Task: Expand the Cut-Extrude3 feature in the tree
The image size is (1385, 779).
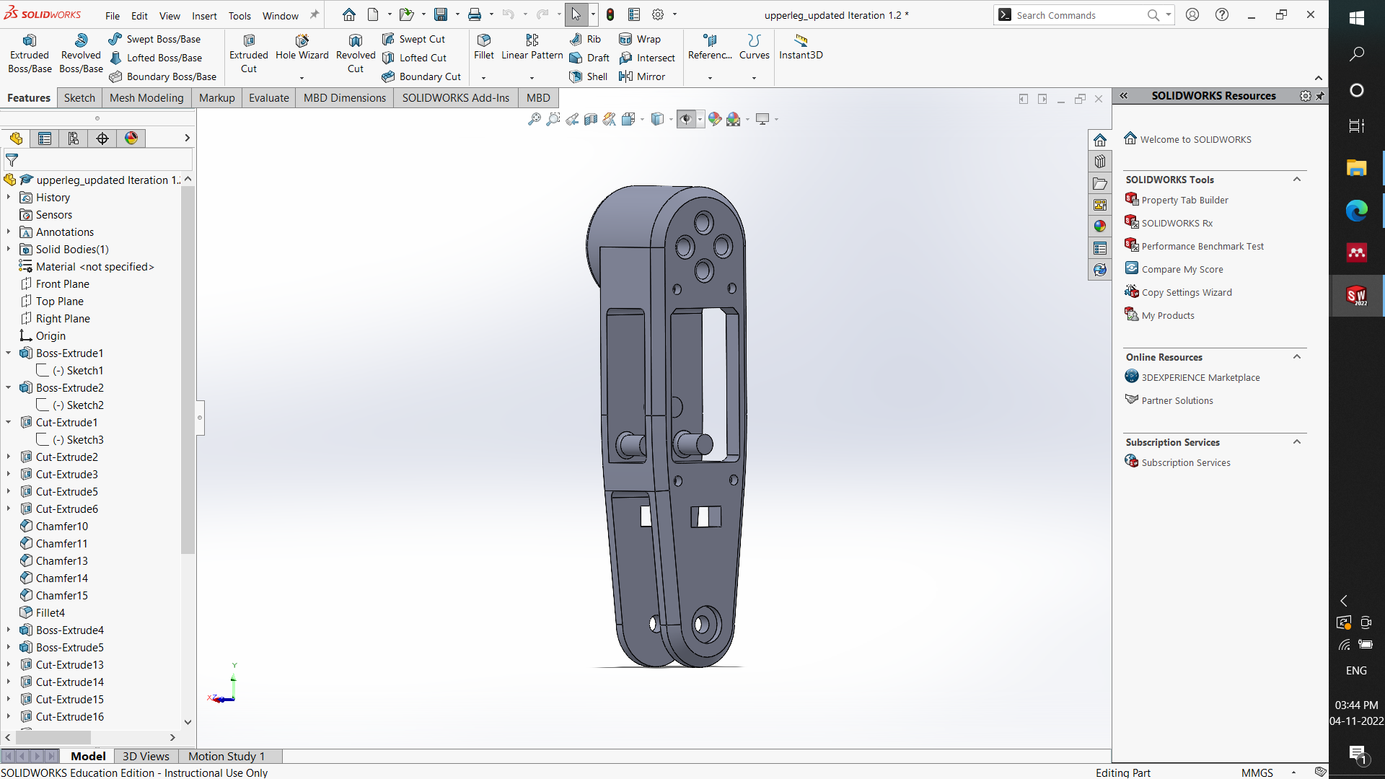Action: pos(8,474)
